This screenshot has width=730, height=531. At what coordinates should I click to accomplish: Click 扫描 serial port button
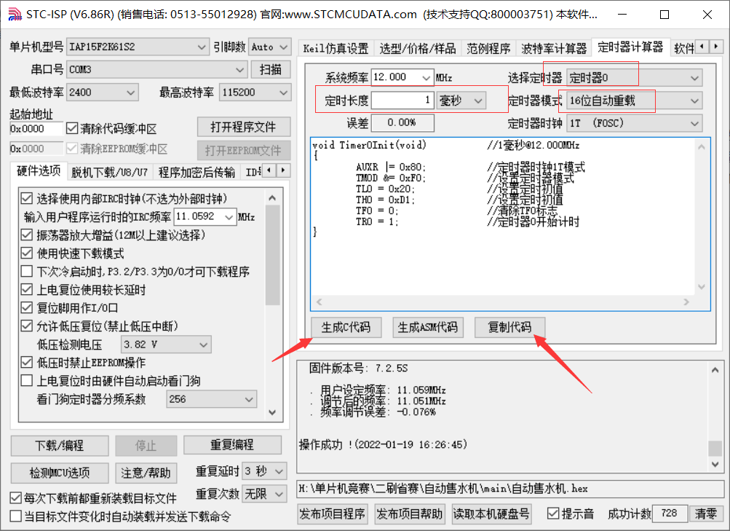(x=271, y=70)
